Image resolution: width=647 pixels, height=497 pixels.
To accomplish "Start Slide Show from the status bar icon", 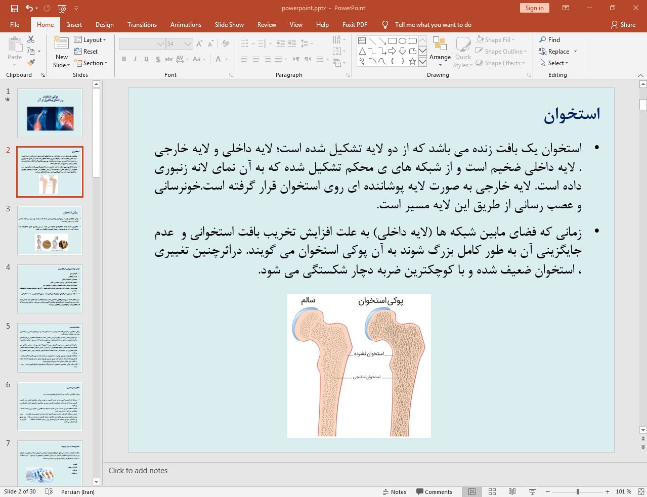I will (x=532, y=491).
